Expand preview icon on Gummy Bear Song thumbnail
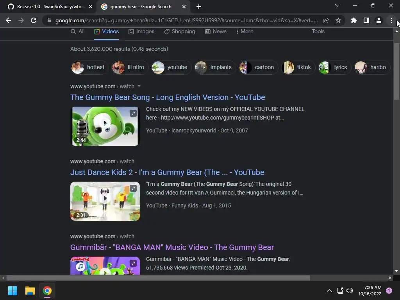The image size is (400, 300). [x=133, y=113]
